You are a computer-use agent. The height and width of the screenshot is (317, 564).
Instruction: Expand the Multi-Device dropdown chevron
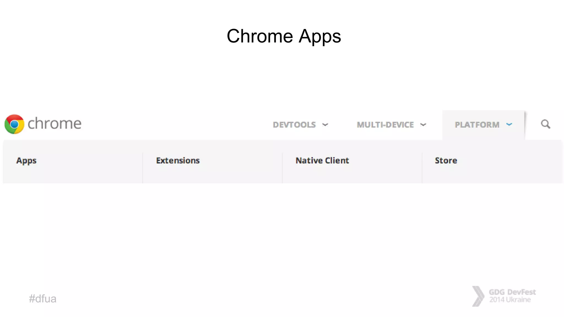pos(423,125)
